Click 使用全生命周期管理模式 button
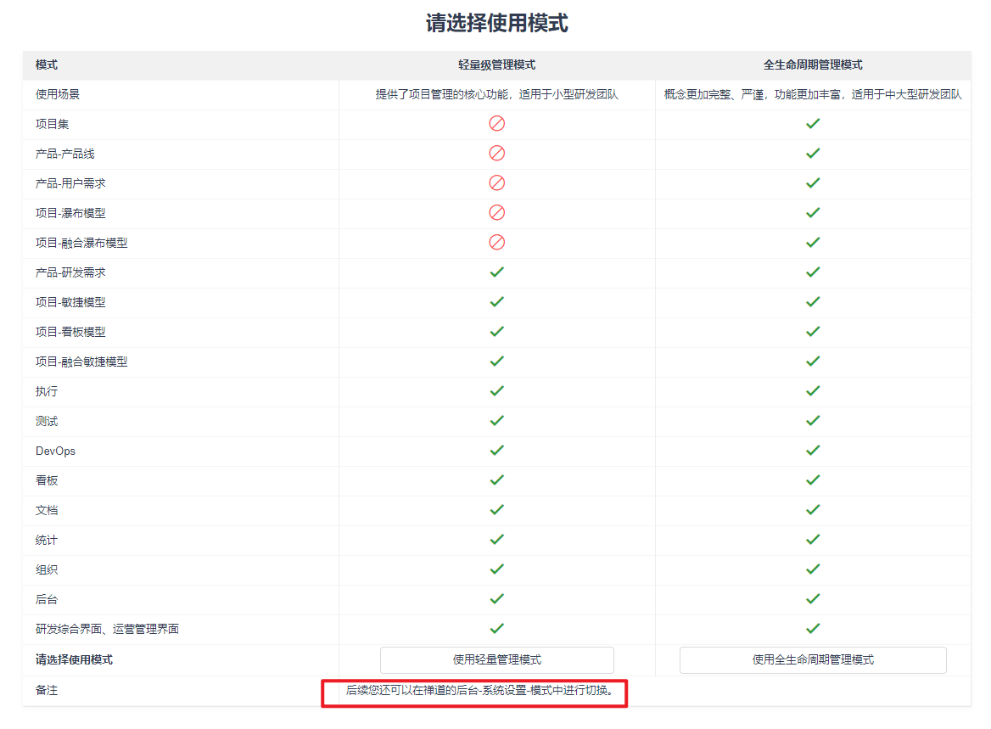Screen dimensions: 991x729 coord(813,659)
